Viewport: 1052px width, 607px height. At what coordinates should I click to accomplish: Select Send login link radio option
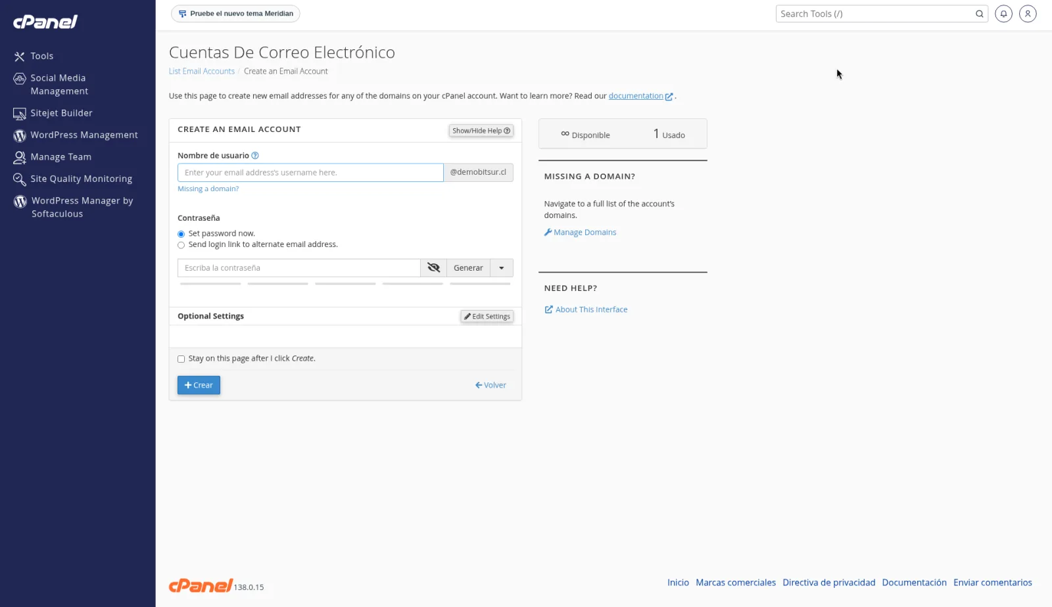point(181,246)
